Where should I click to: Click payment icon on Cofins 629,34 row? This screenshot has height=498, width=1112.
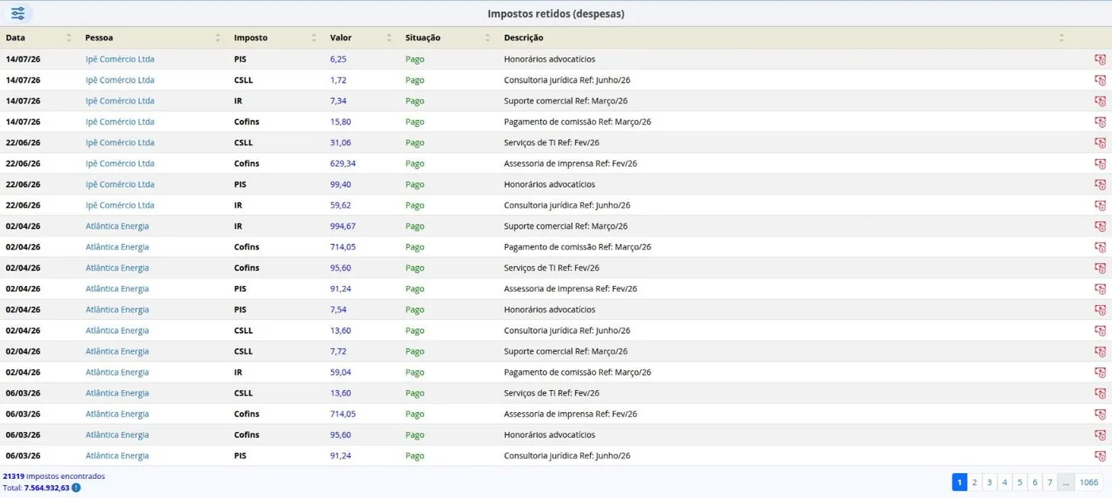1100,164
